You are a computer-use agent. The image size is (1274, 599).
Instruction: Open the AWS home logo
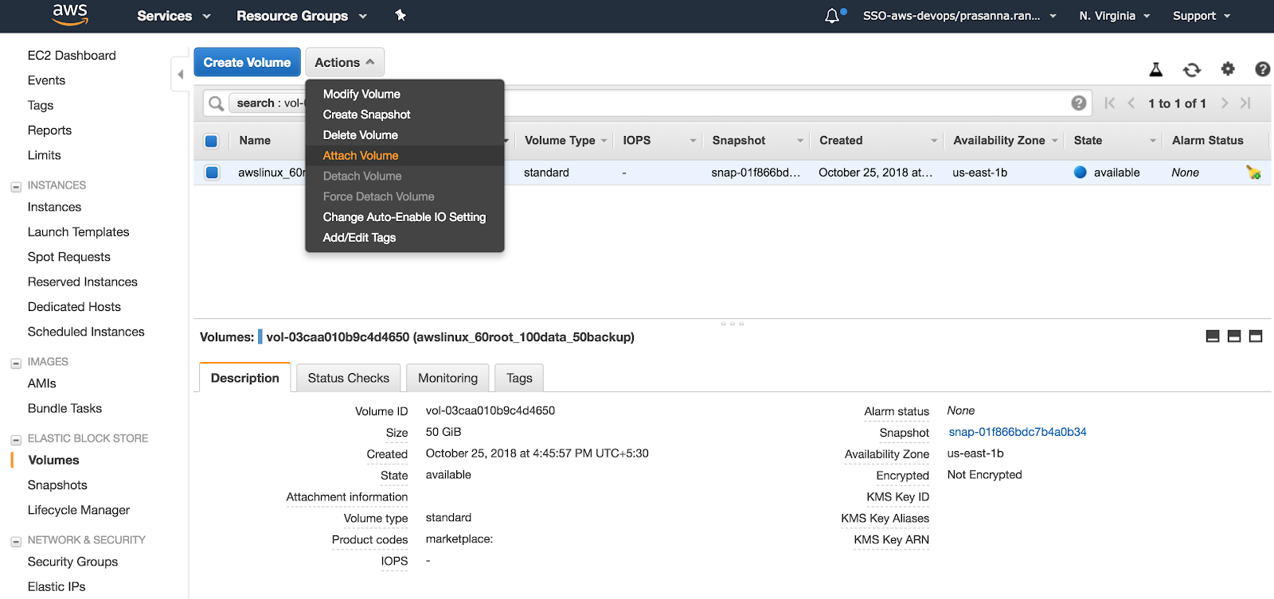point(70,14)
